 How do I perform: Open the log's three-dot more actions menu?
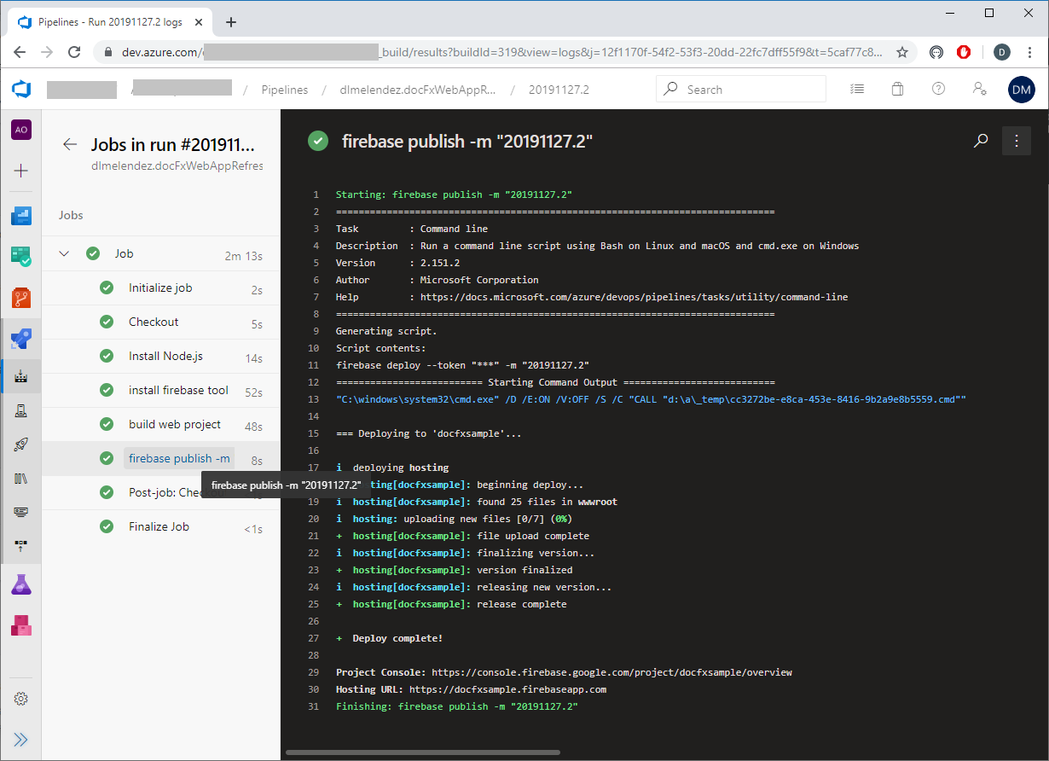1016,141
